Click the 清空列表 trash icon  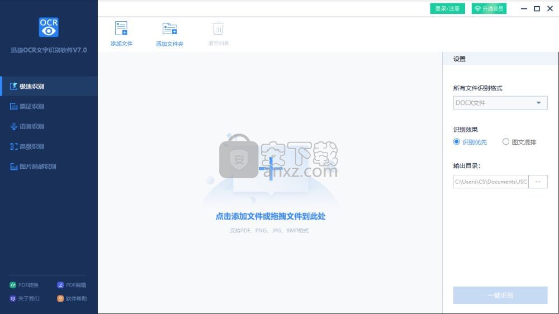(x=218, y=28)
